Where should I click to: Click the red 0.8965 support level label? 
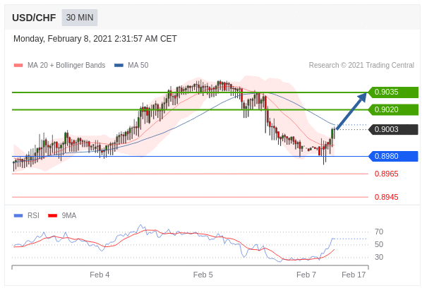386,174
